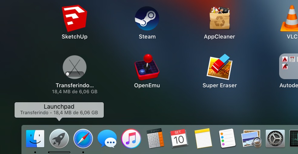The width and height of the screenshot is (298, 154).
Task: Click the "Transferindo..." label
Action: coord(74,85)
